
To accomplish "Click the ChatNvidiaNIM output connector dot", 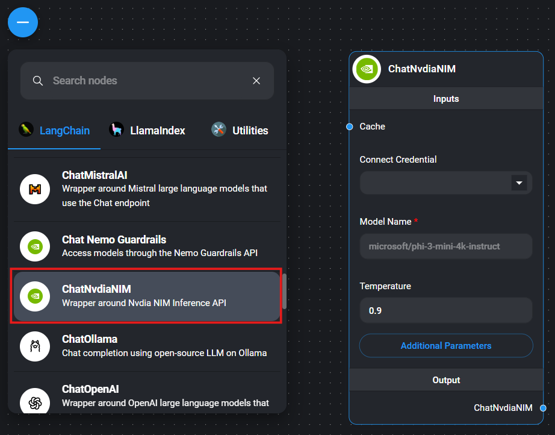I will (x=543, y=408).
